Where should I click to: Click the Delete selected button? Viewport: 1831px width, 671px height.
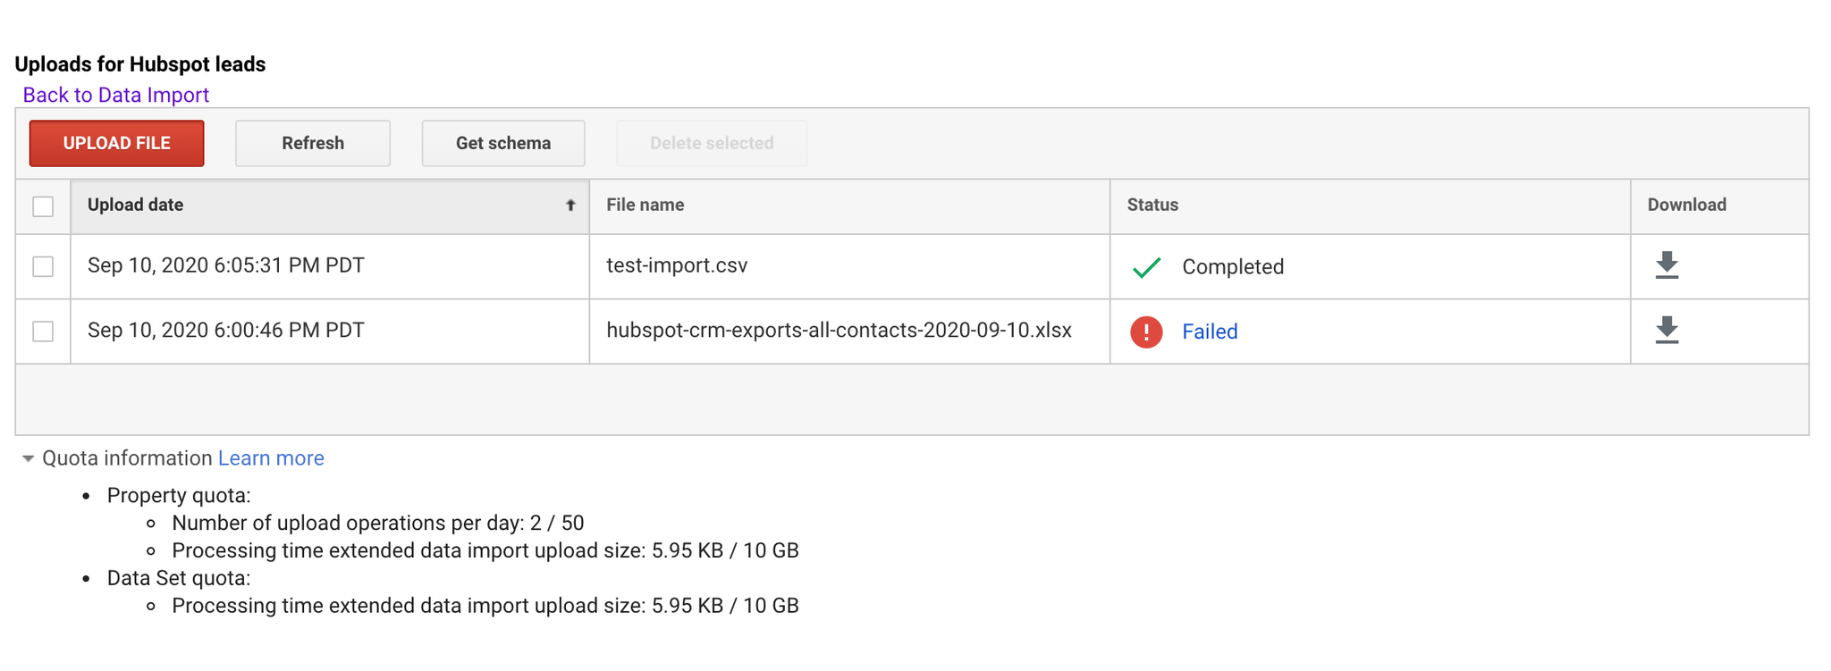pos(712,144)
